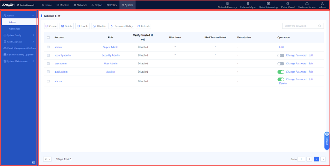Open Password Policy settings
This screenshot has height=166, width=330.
tap(121, 26)
